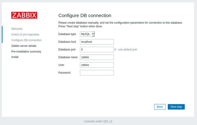Click the User text field

click(97, 65)
